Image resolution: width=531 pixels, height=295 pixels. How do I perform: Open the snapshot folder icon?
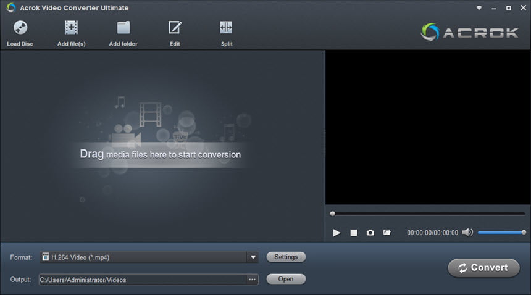pyautogui.click(x=387, y=233)
